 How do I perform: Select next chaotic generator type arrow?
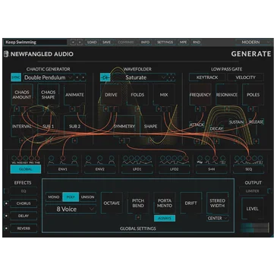pyautogui.click(x=83, y=77)
